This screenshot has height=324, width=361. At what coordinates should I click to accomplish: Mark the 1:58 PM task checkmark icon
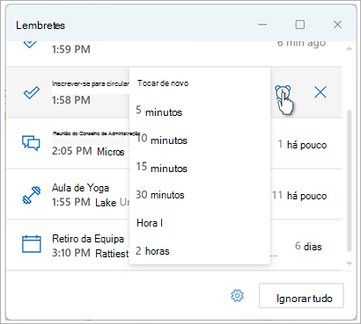tap(32, 93)
